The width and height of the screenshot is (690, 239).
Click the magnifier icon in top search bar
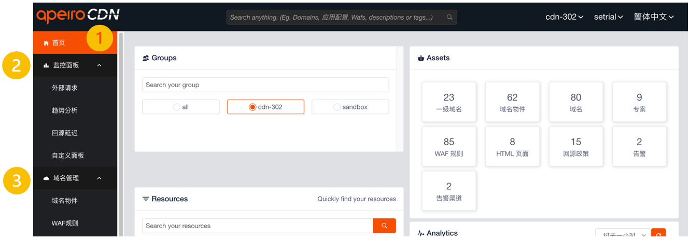[449, 17]
